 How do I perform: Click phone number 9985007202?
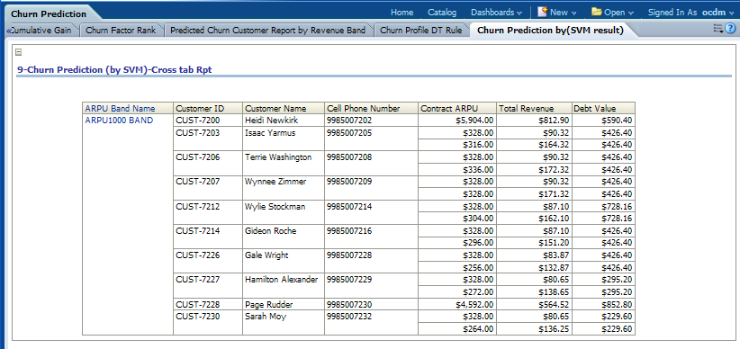tap(349, 121)
